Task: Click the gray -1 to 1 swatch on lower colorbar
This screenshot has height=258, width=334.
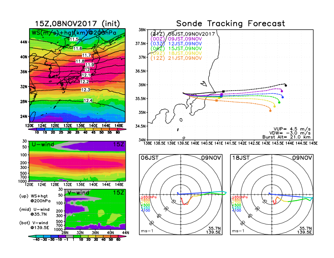Action: pyautogui.click(x=70, y=236)
